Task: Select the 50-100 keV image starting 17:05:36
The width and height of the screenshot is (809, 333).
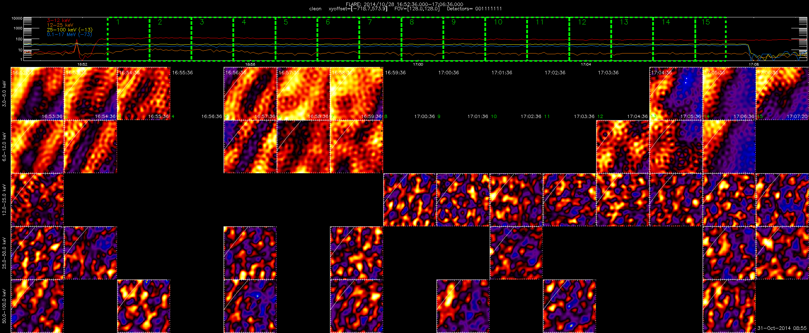Action: tap(729, 306)
